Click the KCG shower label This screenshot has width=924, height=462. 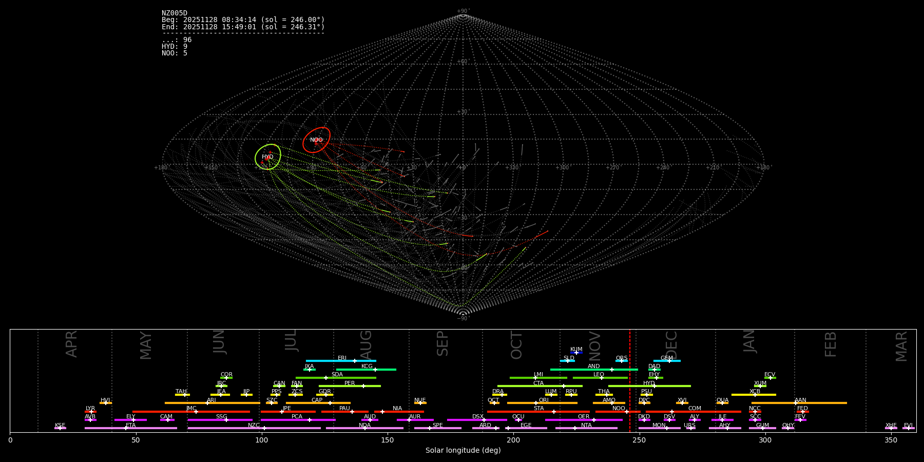(x=367, y=367)
